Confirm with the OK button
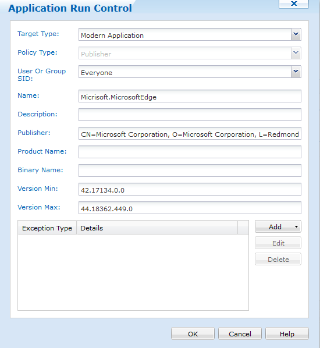 coord(193,333)
